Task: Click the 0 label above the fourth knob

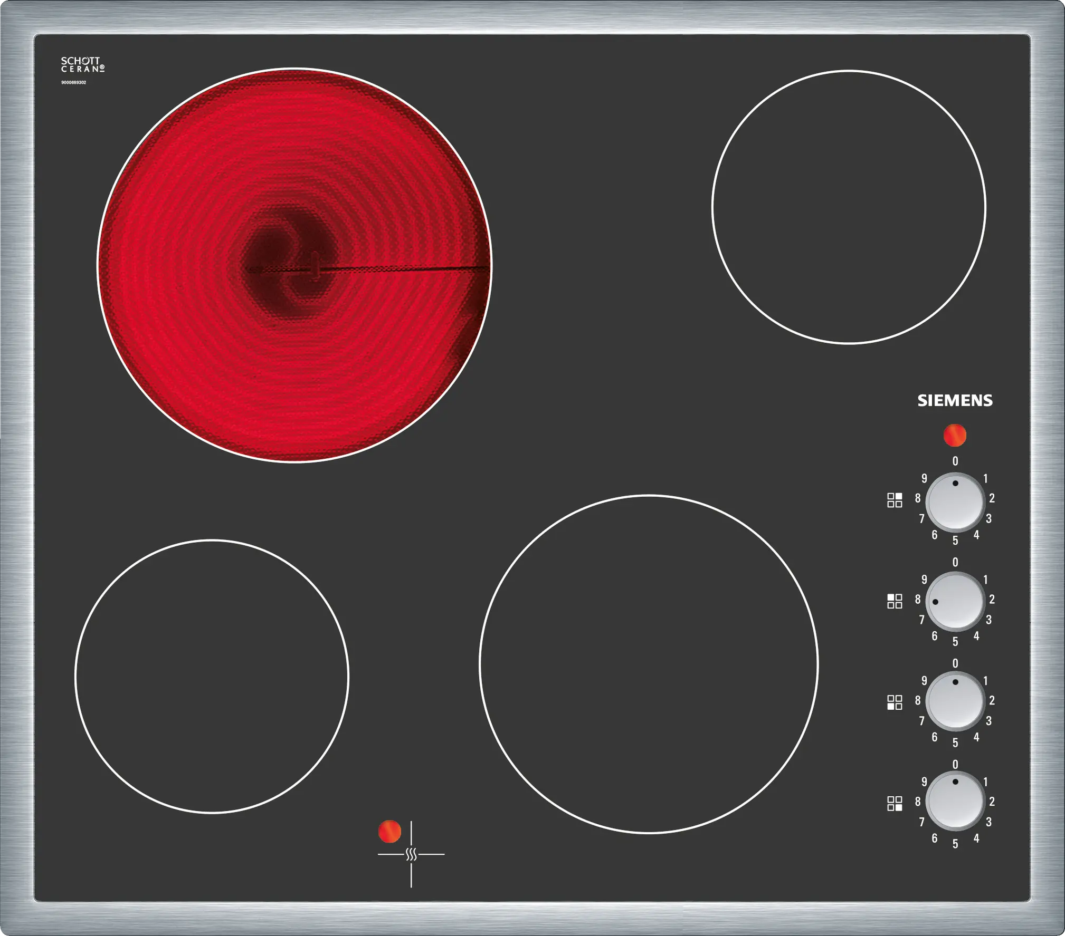Action: [955, 764]
